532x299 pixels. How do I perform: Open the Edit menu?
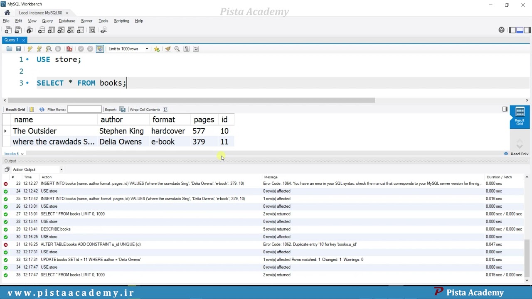tap(19, 21)
